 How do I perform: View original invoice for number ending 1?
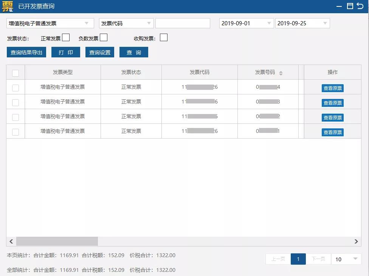[x=333, y=133]
